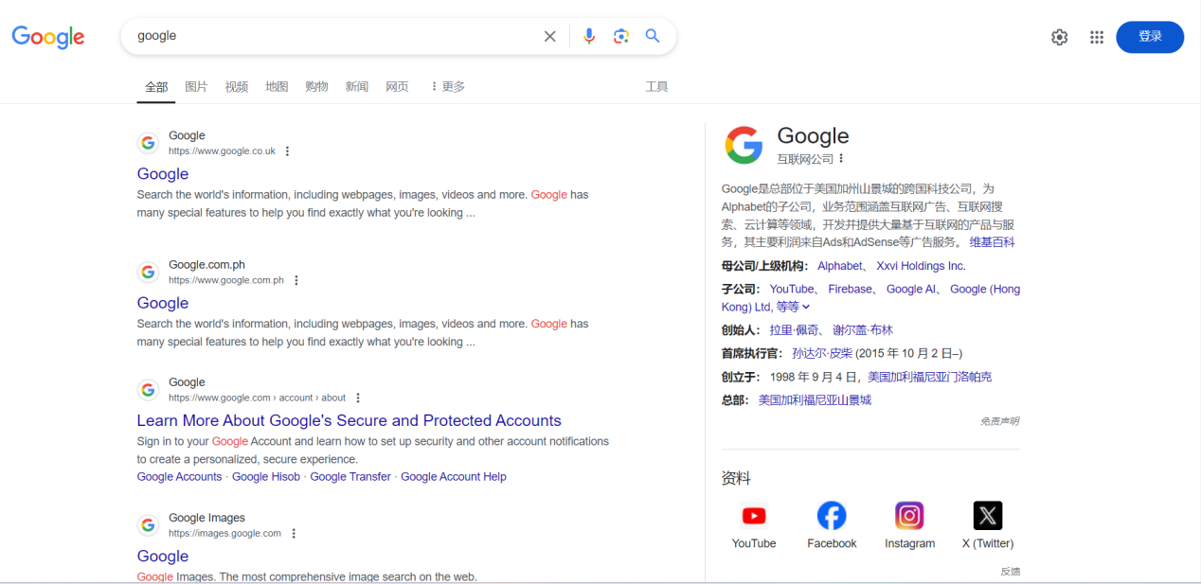
Task: Open the Google title link for google.com.ph
Action: [163, 303]
